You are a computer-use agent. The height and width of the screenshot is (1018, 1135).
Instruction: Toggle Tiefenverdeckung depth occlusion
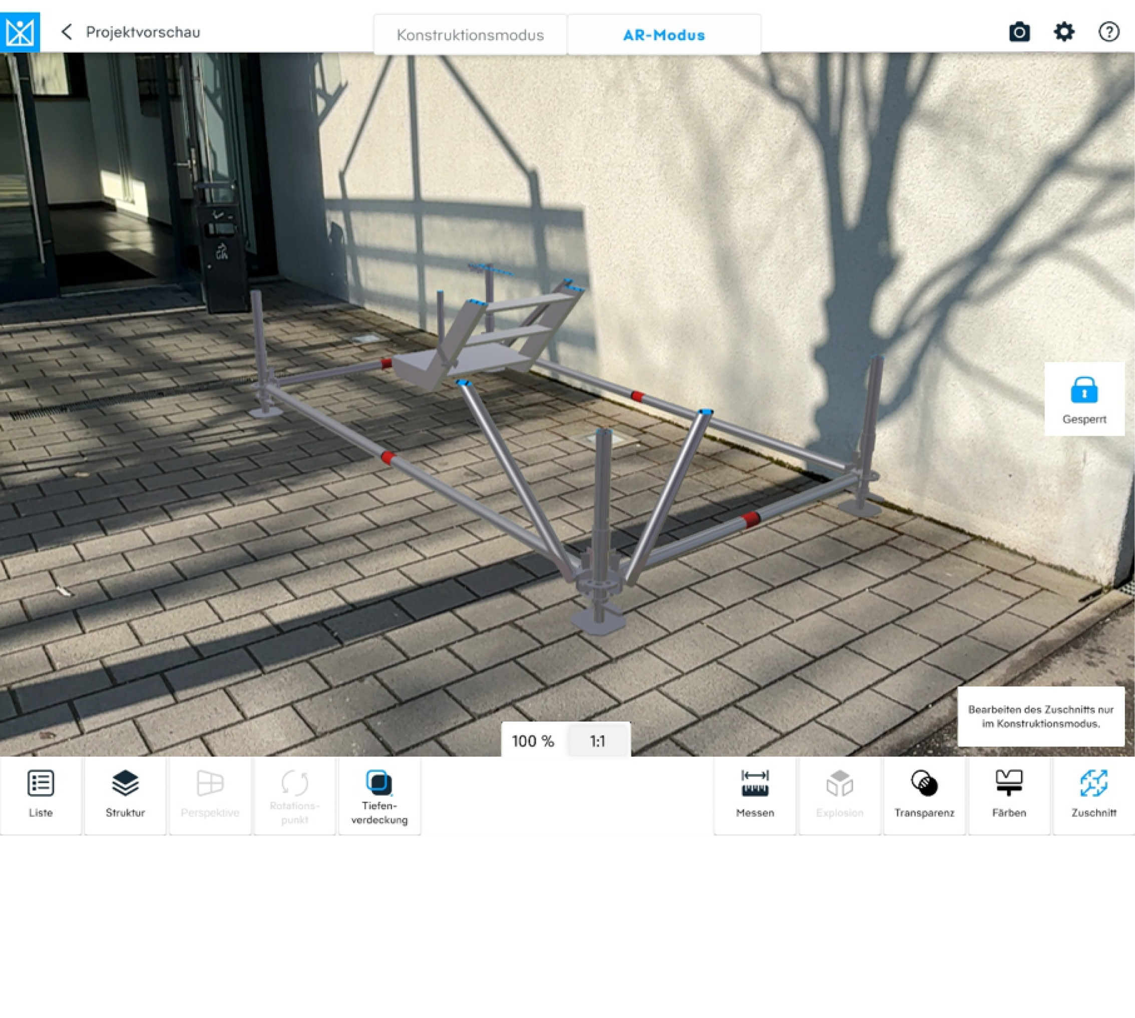pos(380,796)
